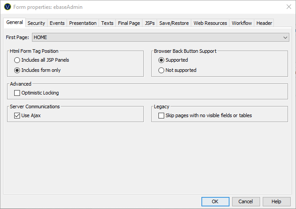Toggle the Use Ajax checkbox
296x209 pixels.
pos(17,115)
